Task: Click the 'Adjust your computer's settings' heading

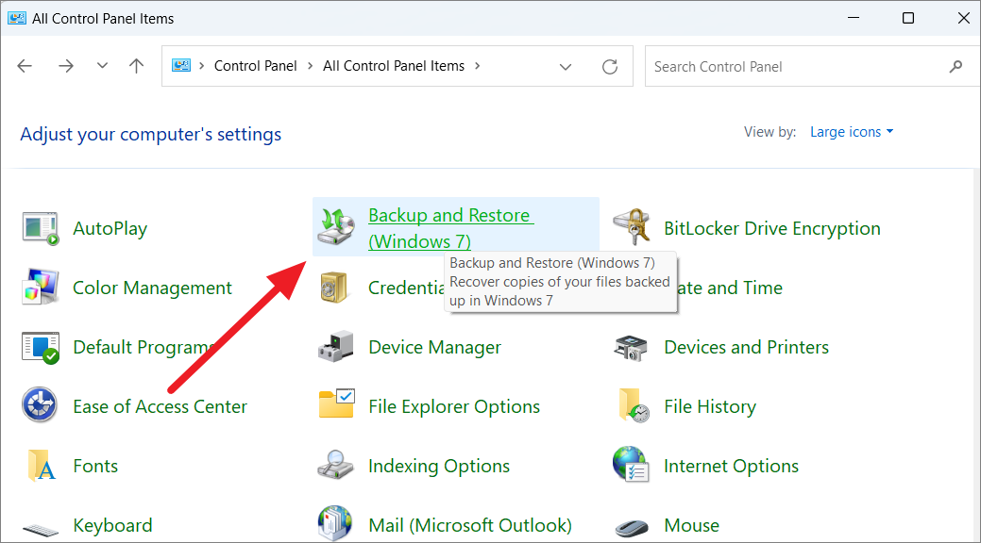Action: click(x=151, y=135)
